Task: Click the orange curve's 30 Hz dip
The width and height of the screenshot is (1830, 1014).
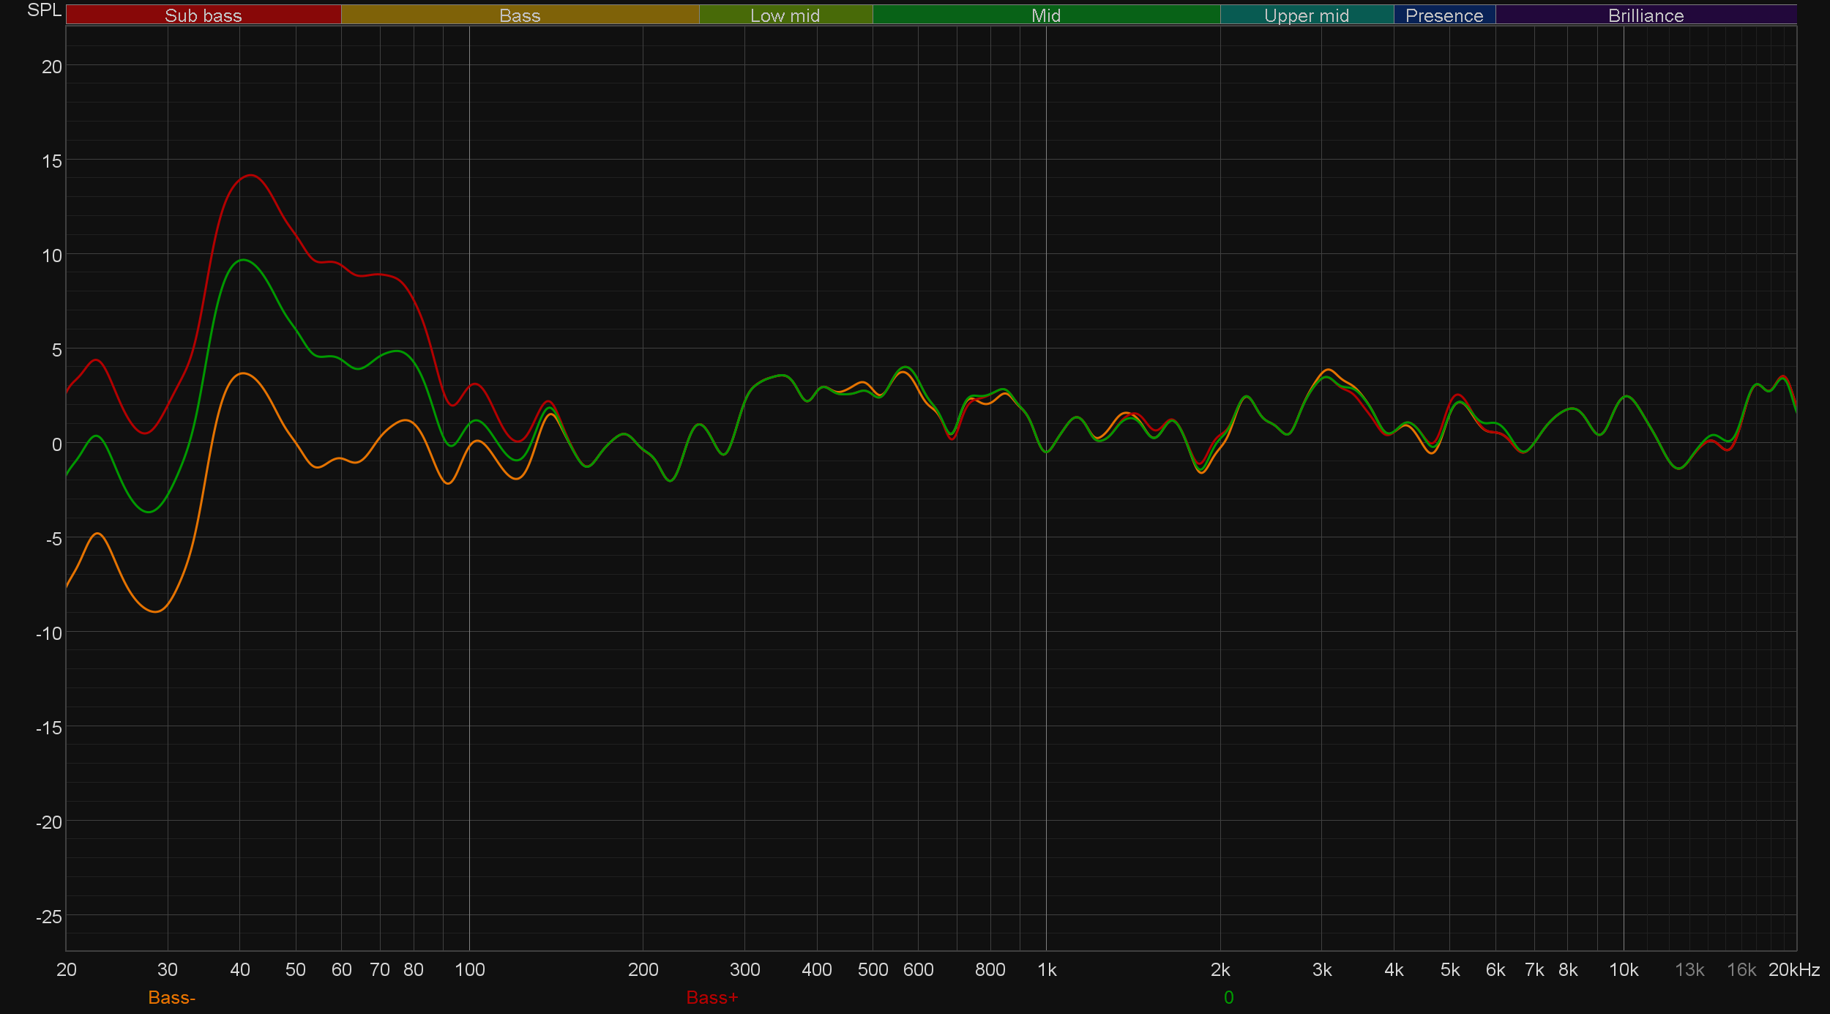Action: 156,611
